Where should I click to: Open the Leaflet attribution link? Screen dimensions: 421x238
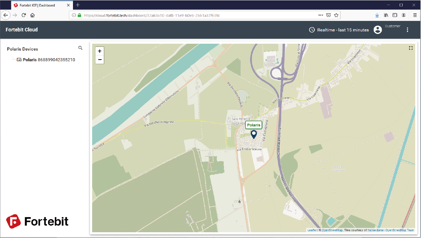[312, 230]
